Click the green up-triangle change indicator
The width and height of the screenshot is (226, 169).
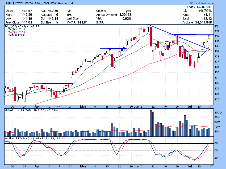pos(186,11)
